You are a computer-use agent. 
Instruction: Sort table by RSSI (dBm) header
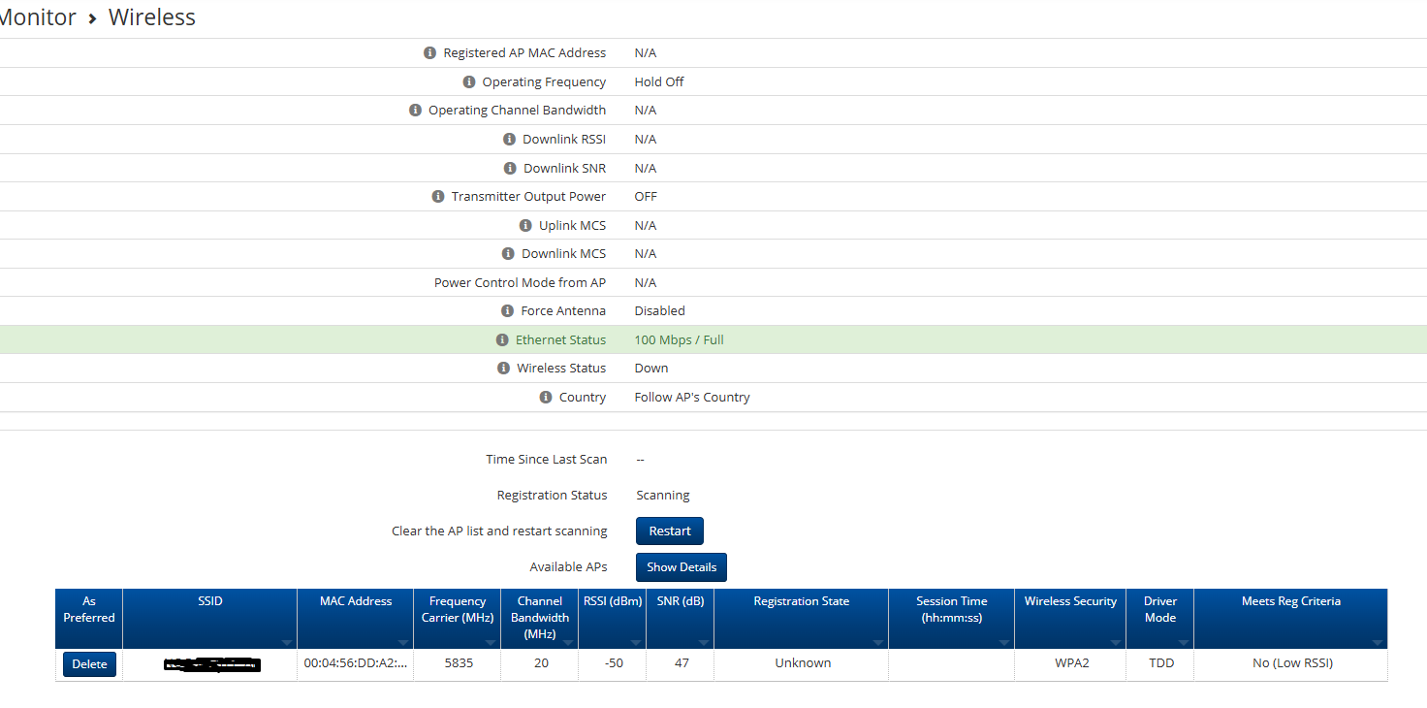[613, 601]
